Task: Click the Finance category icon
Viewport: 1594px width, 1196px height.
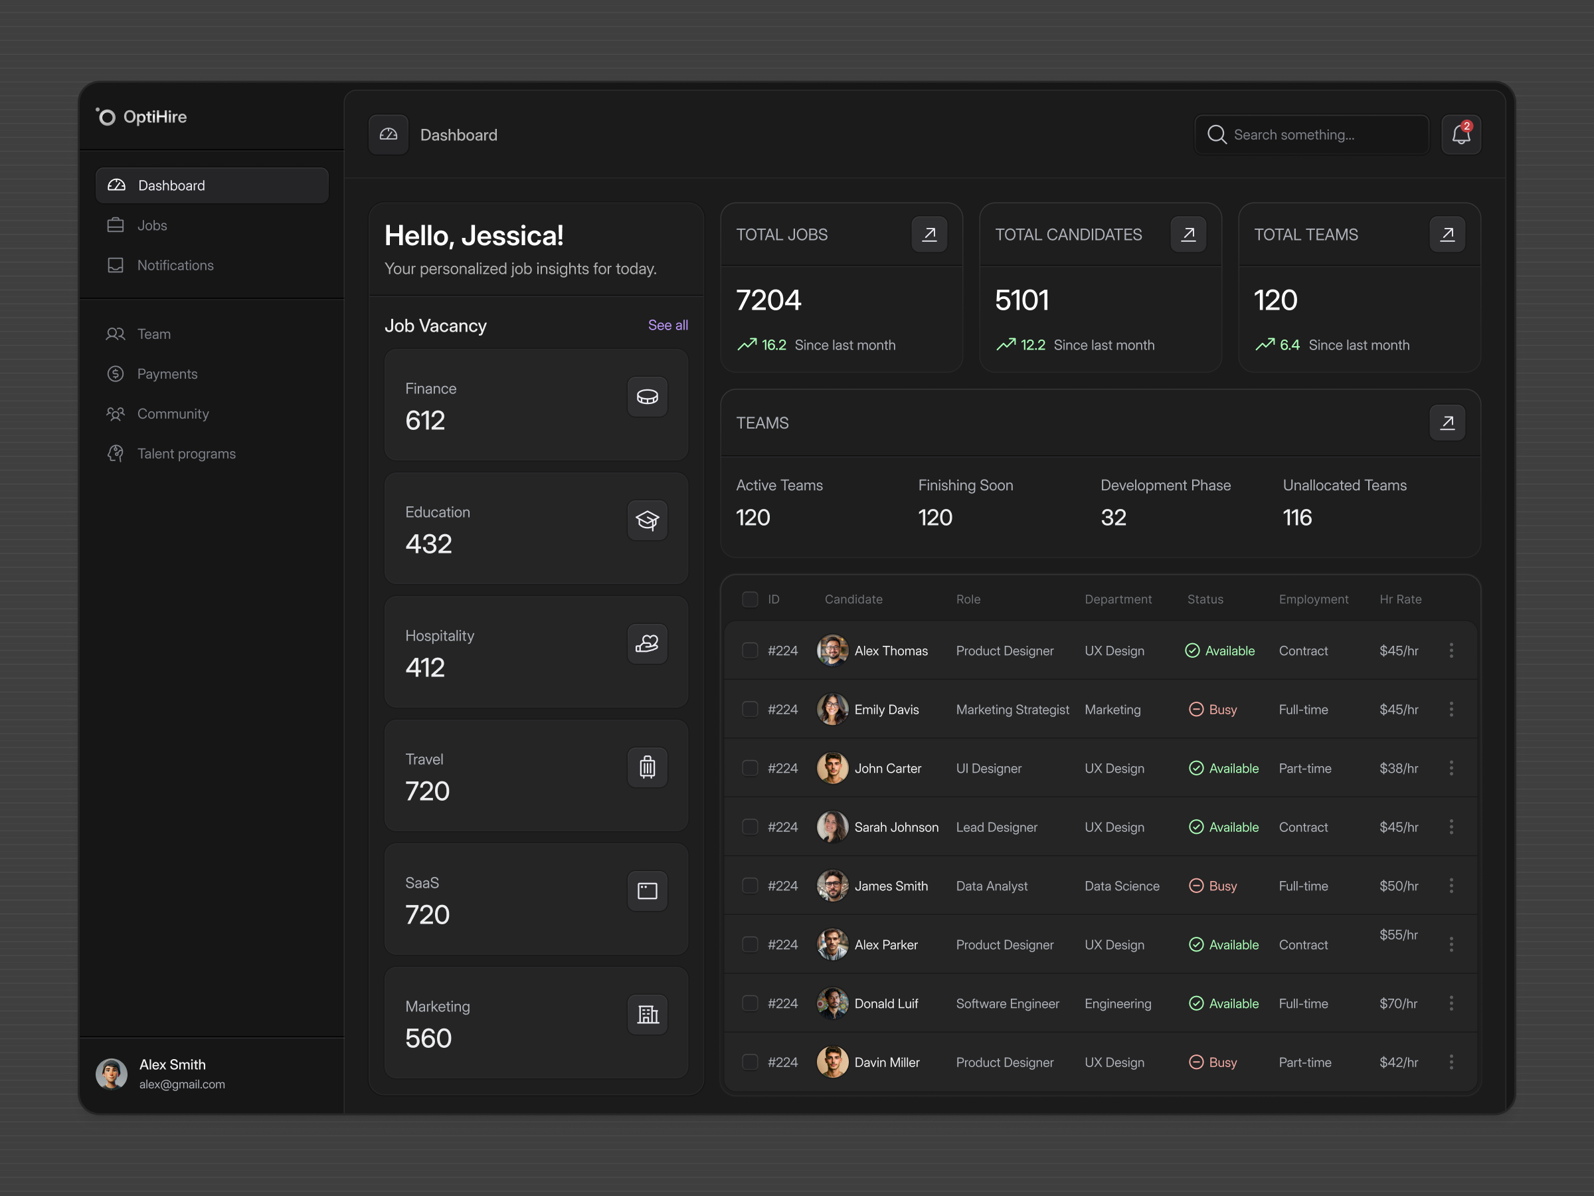Action: pos(646,396)
